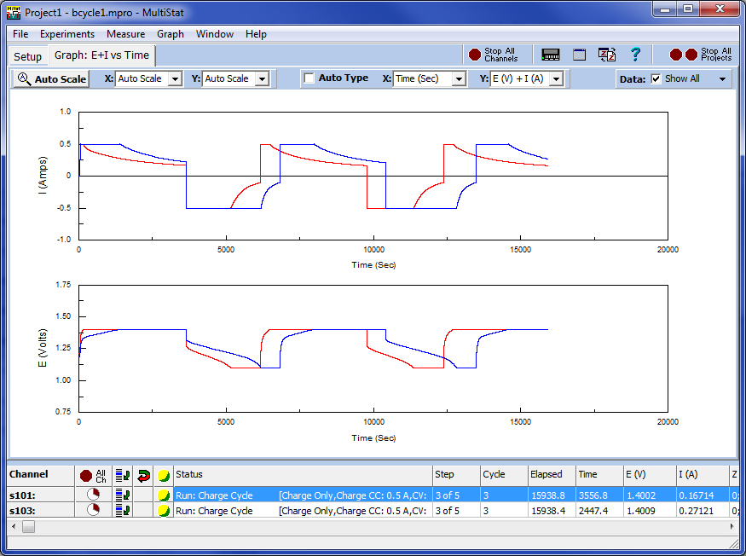Click the window view icon in toolbar
This screenshot has width=746, height=556.
(x=579, y=55)
